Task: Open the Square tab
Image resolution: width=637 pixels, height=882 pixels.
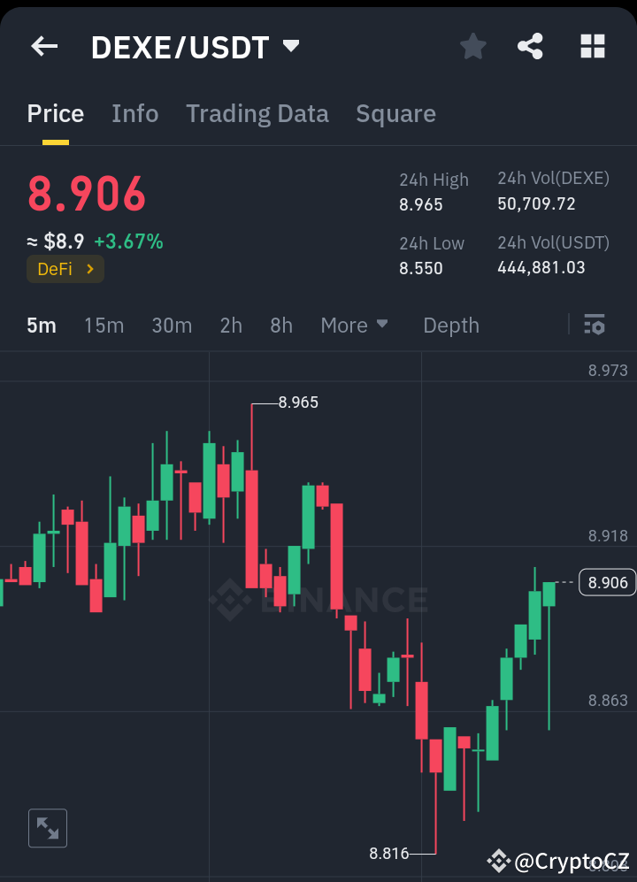Action: click(395, 113)
